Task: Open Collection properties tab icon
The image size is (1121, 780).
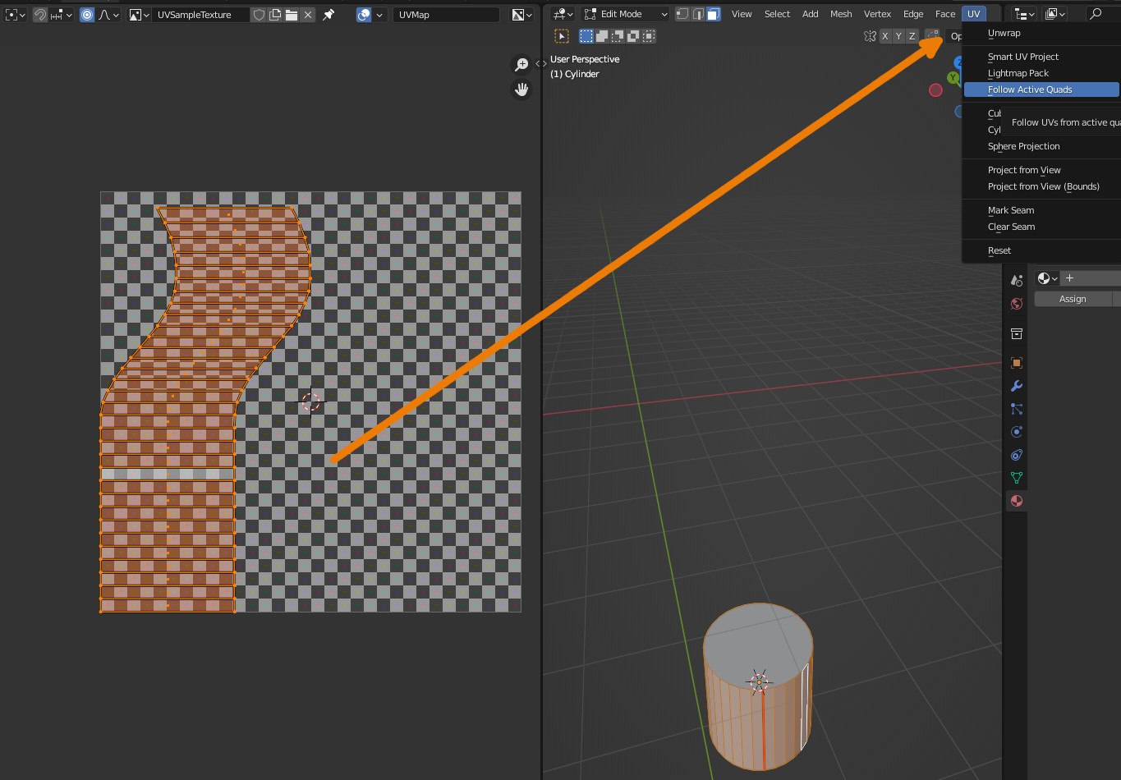Action: point(1017,333)
